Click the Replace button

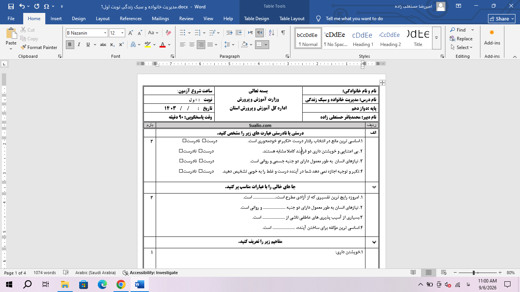461,39
